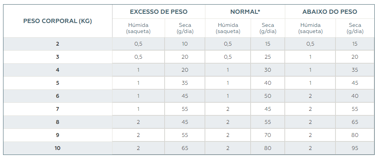The image size is (377, 158).
Task: Click the 30 g/dia cell for 4 kg
Action: click(268, 70)
